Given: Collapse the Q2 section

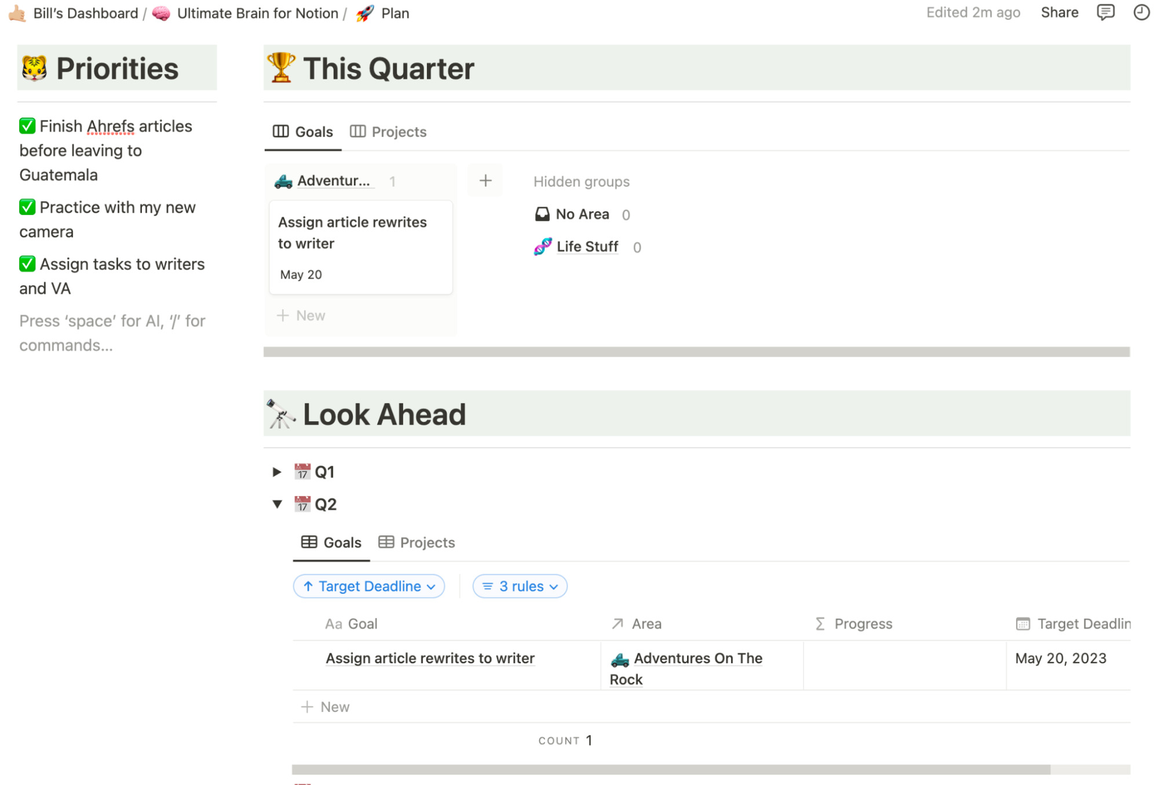Looking at the screenshot, I should (276, 503).
